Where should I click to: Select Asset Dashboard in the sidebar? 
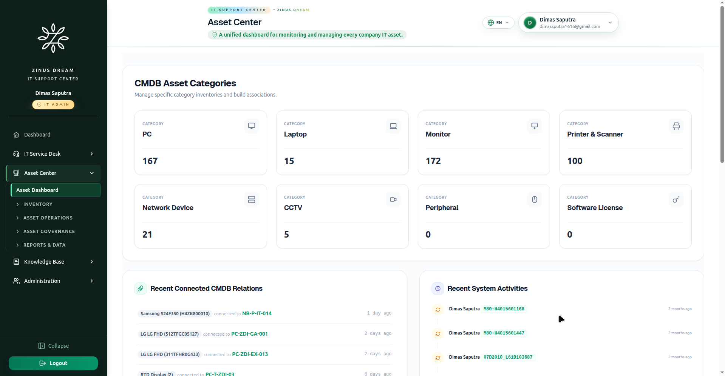pos(56,190)
